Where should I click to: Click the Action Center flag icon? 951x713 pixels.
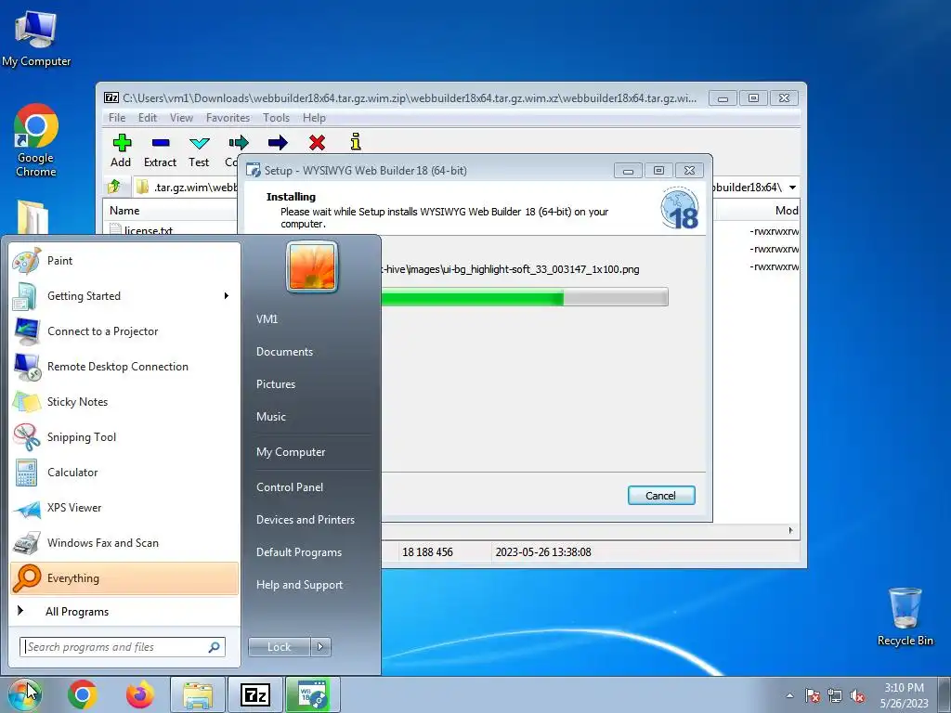click(x=812, y=695)
